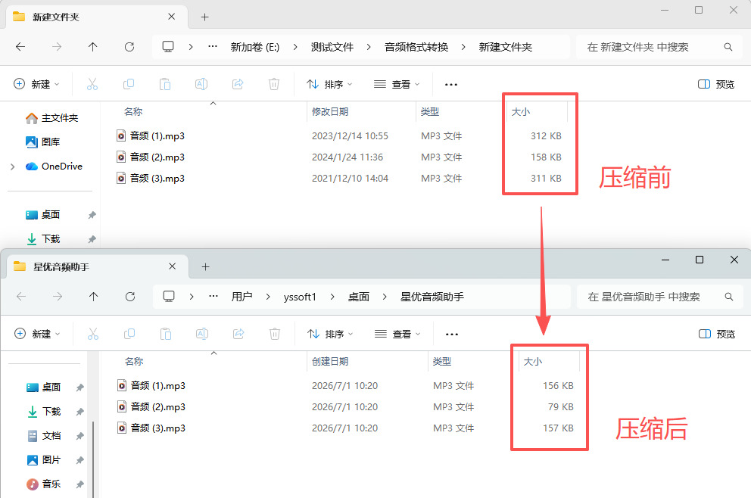Screen dimensions: 751x498
Task: Expand the OneDrive tree node
Action: point(13,167)
